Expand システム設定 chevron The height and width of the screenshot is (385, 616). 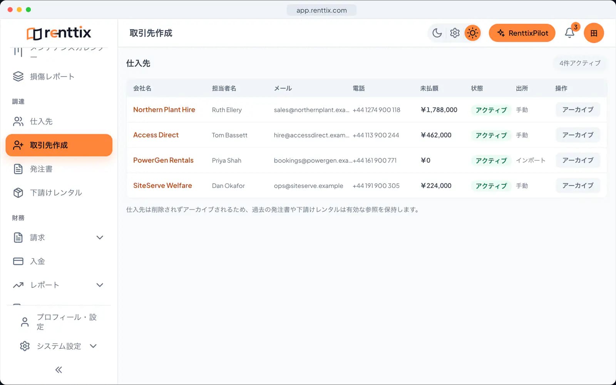pos(93,346)
